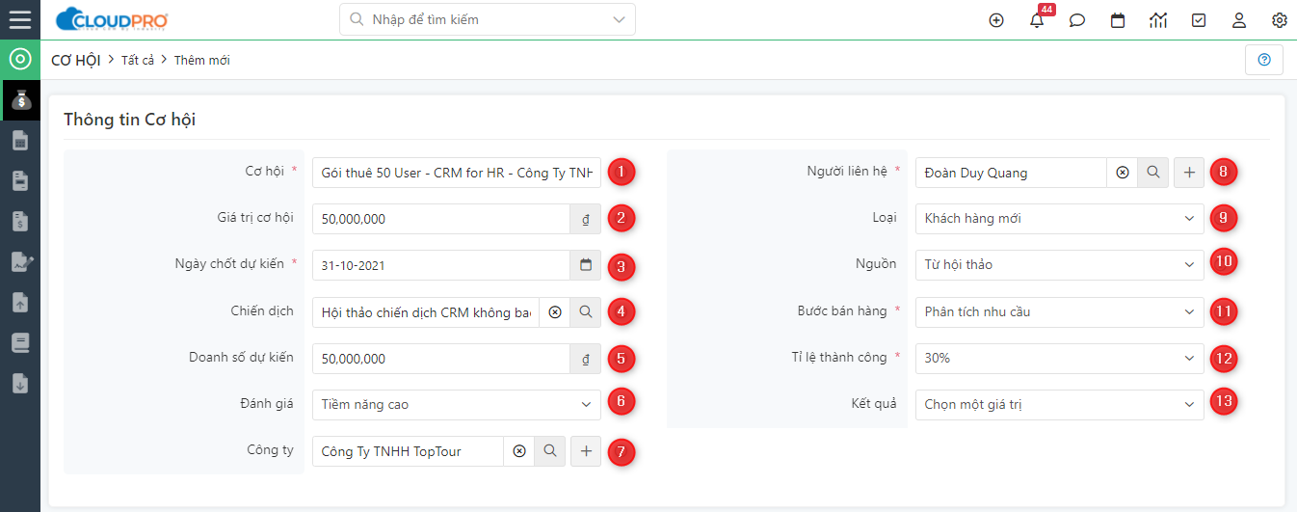1297x512 pixels.
Task: Click the help question mark button
Action: [x=1264, y=60]
